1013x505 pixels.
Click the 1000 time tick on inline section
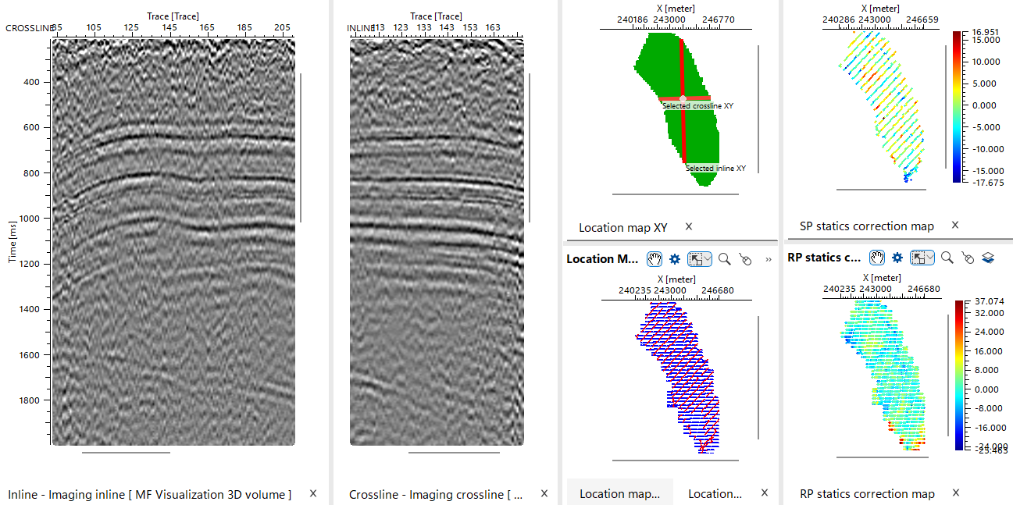tap(30, 219)
